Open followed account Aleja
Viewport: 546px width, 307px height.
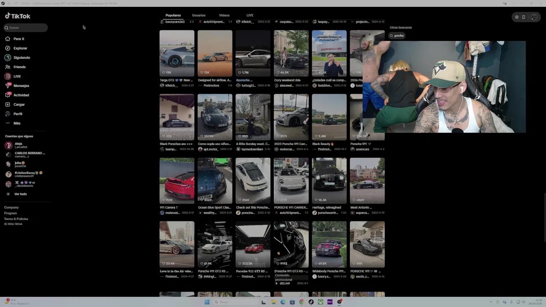coord(16,145)
